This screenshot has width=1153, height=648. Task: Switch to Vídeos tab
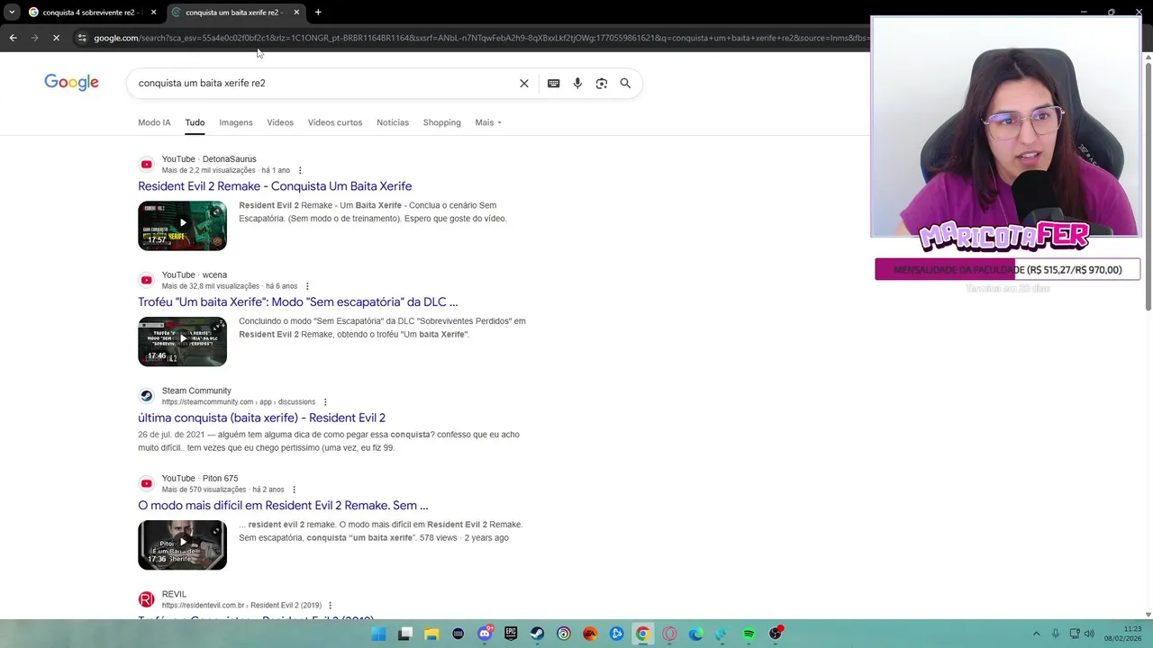[280, 122]
